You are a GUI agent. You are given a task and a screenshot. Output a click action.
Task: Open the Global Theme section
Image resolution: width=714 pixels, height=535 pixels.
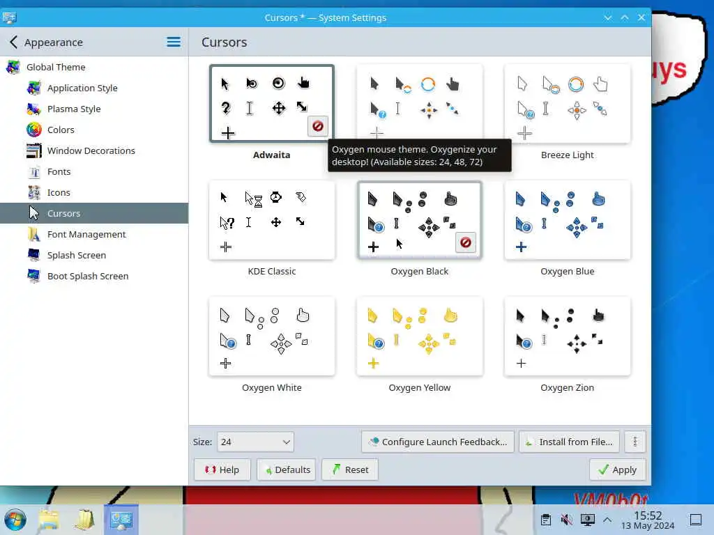click(94, 67)
